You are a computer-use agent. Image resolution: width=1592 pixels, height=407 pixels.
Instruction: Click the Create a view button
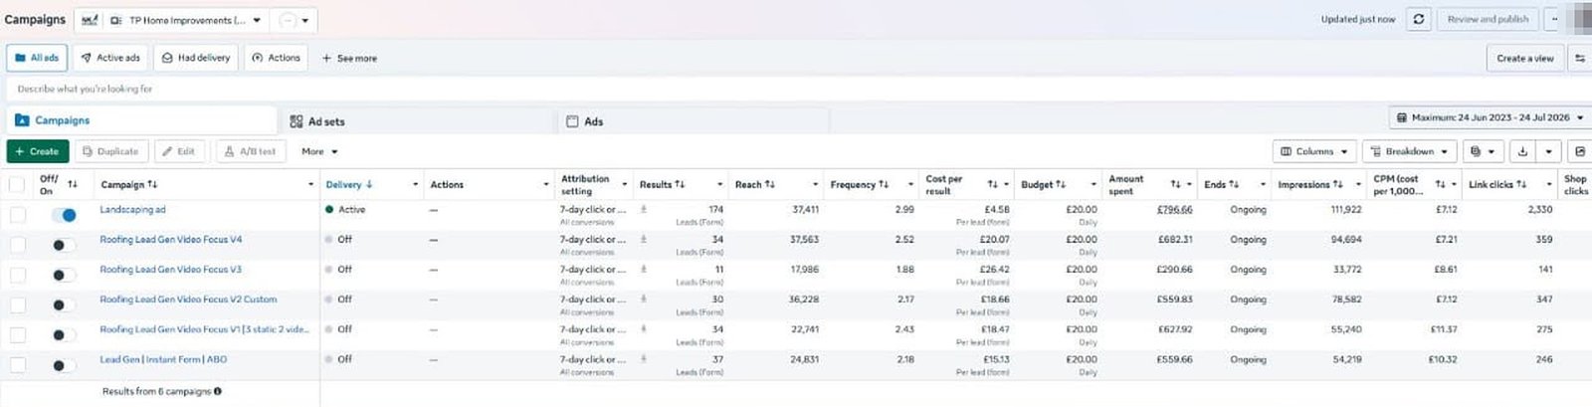click(x=1524, y=58)
